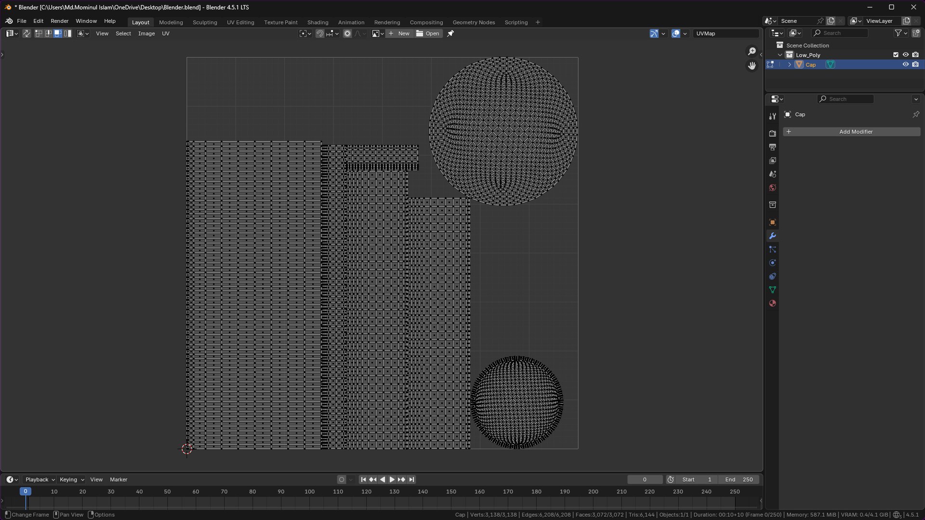Click the New image button
The height and width of the screenshot is (520, 925).
coord(399,34)
